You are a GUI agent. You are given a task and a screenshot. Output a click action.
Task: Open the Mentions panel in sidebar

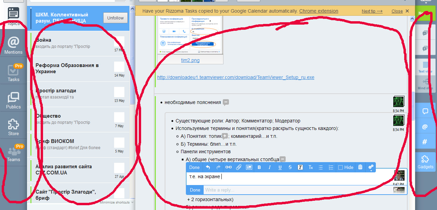point(13,45)
